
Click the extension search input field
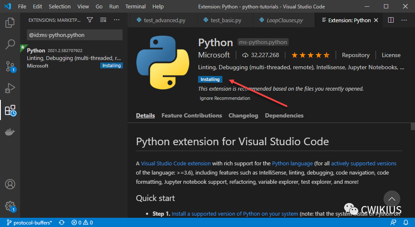(x=74, y=35)
